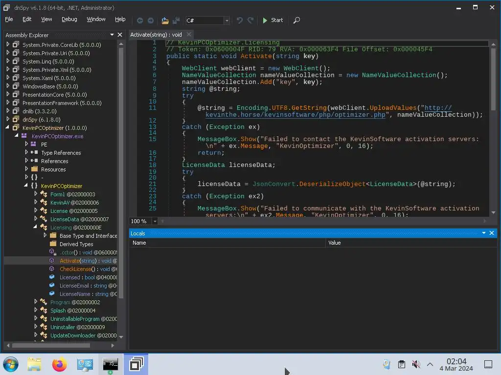Click the Navigate Forward arrow icon
This screenshot has width=501, height=375.
click(x=151, y=21)
